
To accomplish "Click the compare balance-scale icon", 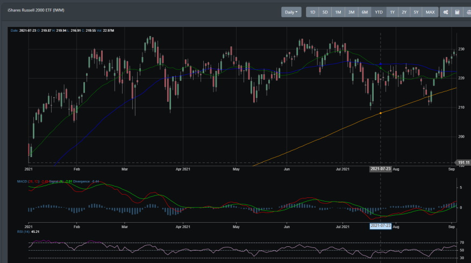I will click(x=467, y=12).
